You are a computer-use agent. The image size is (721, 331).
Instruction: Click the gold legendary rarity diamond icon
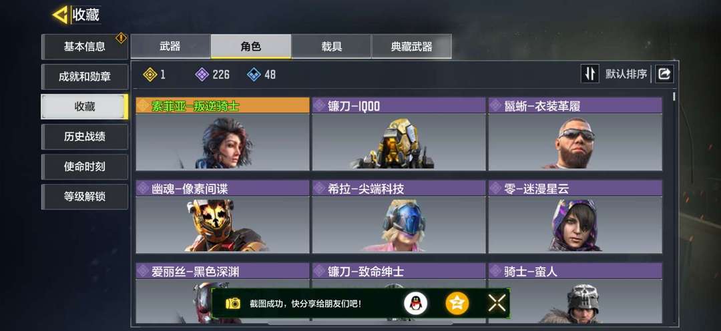(x=150, y=75)
